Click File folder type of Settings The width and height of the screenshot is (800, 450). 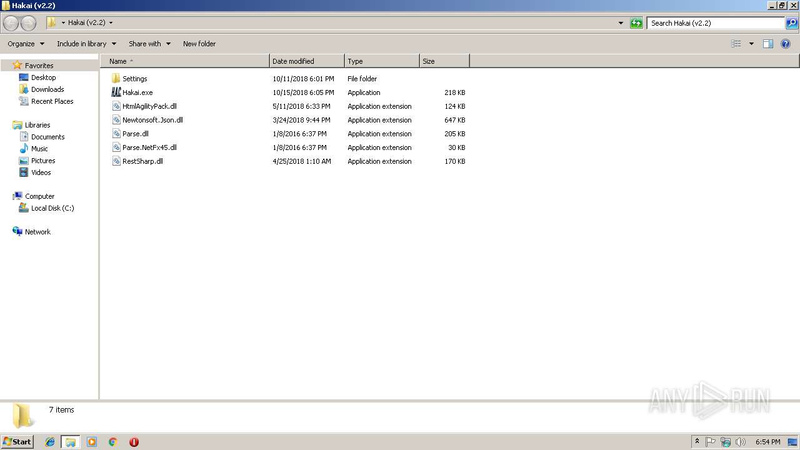(362, 79)
